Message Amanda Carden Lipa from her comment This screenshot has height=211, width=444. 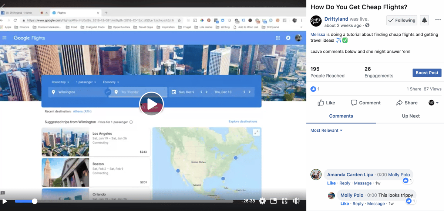363,183
